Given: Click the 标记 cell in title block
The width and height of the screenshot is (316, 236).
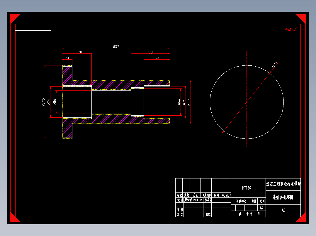Looking at the screenshot, I should [179, 195].
